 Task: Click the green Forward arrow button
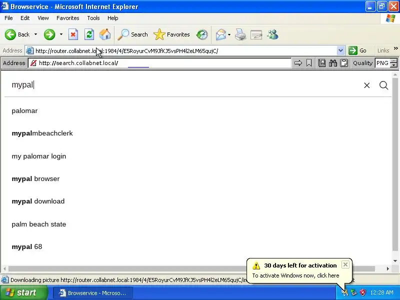pos(49,34)
